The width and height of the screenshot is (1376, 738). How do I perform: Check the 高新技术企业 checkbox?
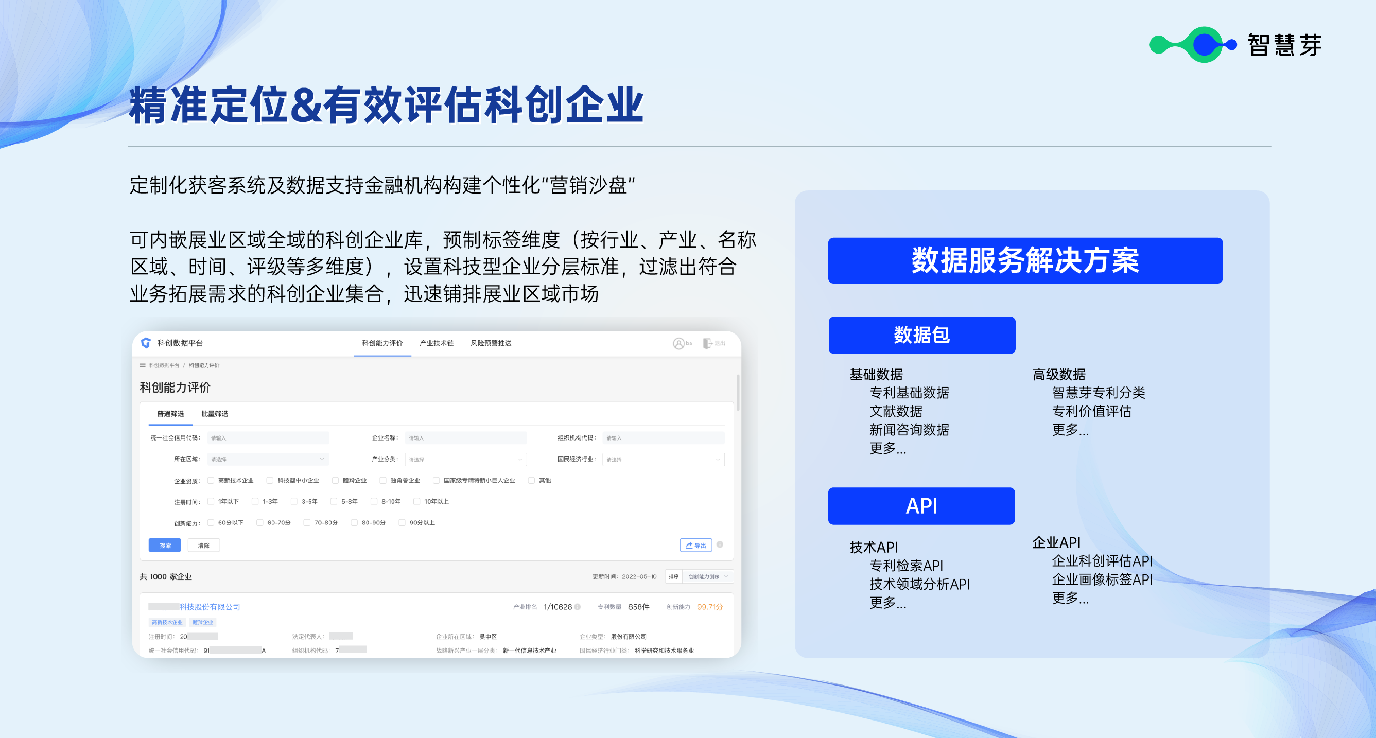pos(211,480)
